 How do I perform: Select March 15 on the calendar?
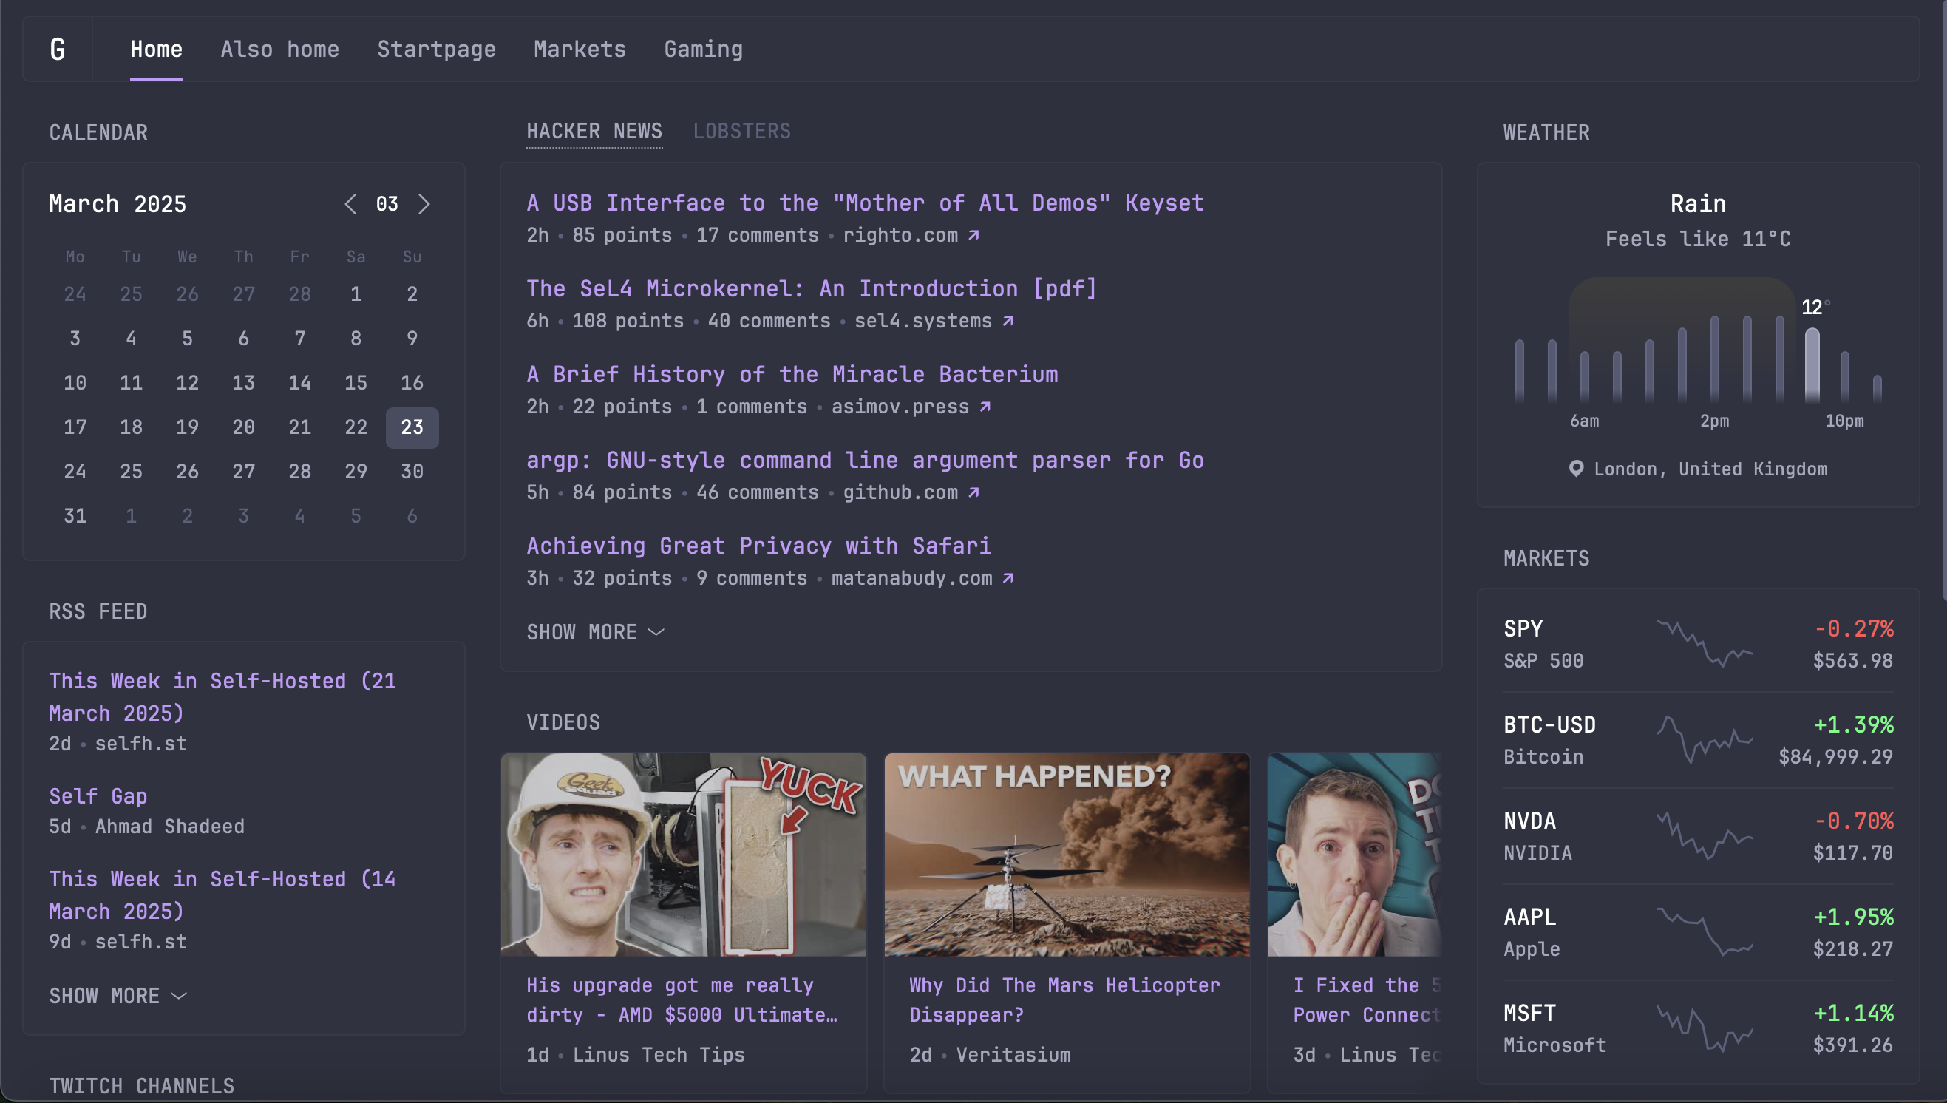coord(356,382)
